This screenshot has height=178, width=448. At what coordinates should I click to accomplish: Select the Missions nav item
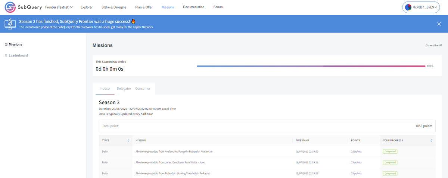coord(168,7)
